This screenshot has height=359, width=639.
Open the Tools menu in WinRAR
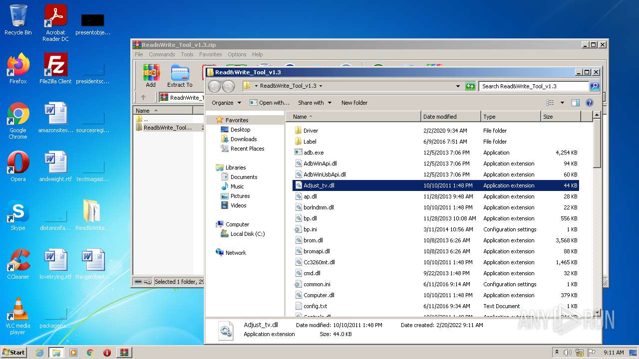point(187,54)
